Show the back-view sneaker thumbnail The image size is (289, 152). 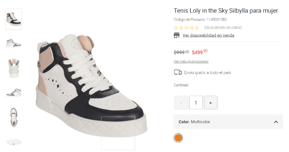click(x=14, y=68)
